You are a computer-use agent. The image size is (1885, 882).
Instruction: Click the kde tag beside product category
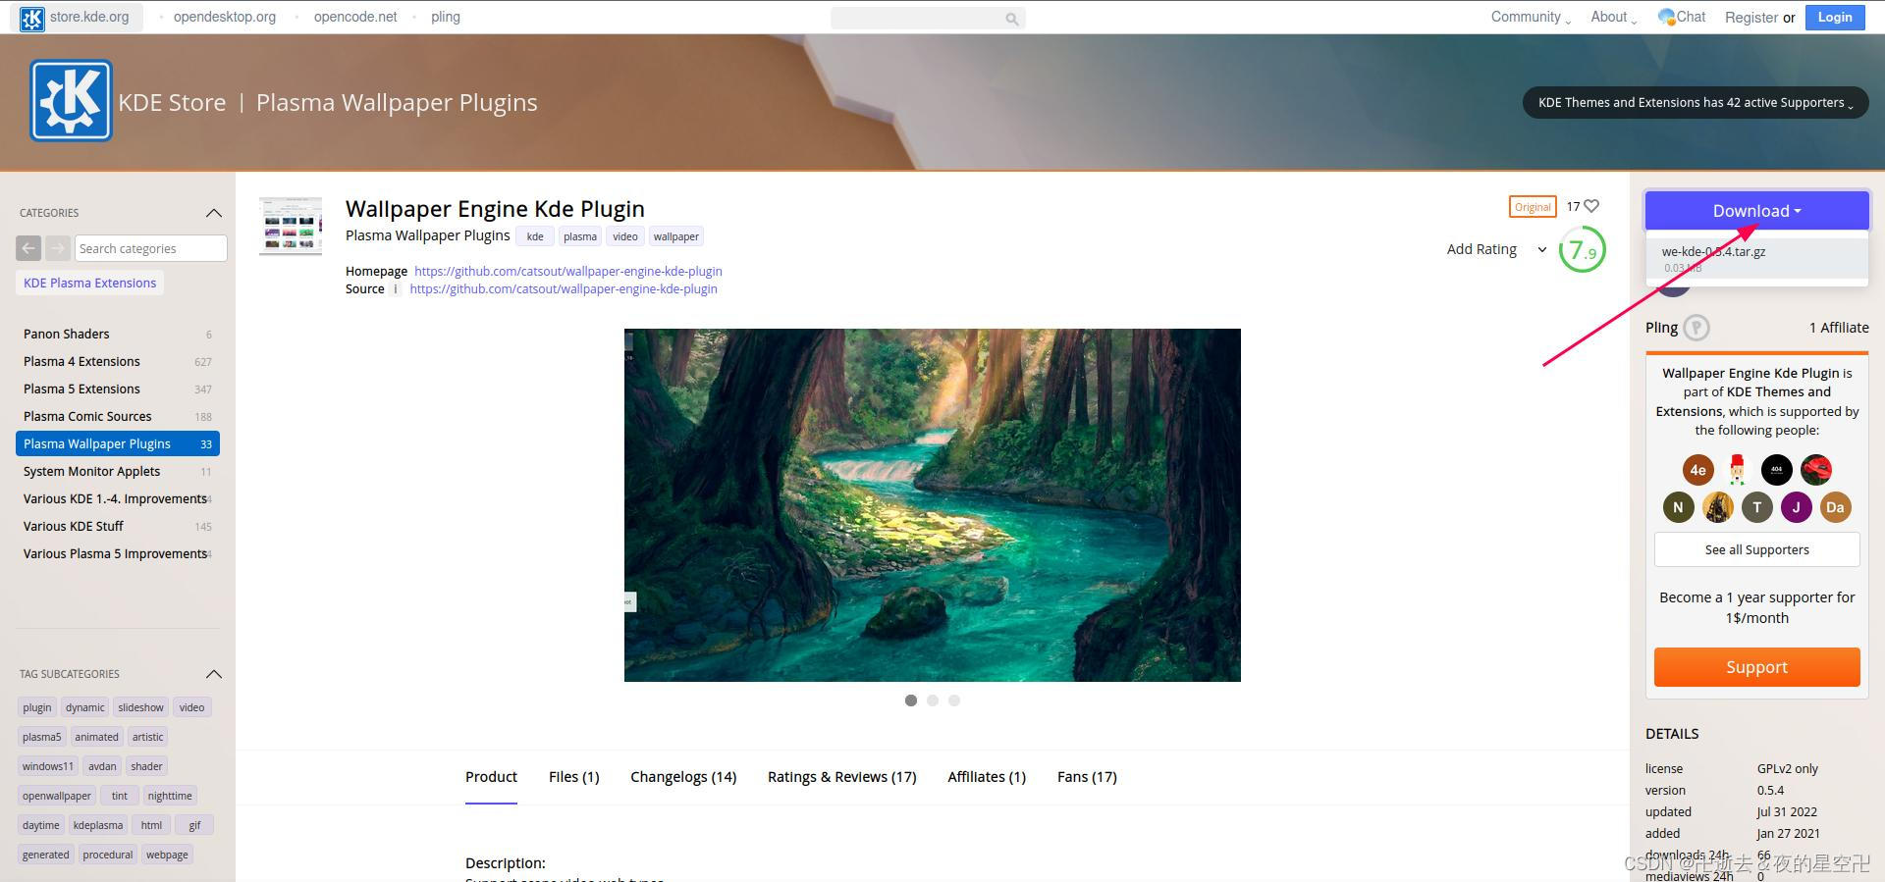click(535, 236)
